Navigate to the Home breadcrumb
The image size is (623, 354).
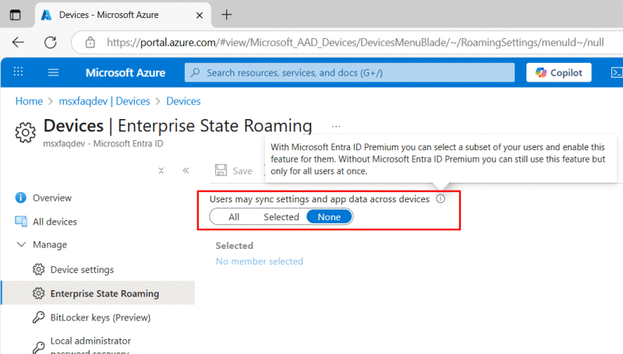(29, 101)
